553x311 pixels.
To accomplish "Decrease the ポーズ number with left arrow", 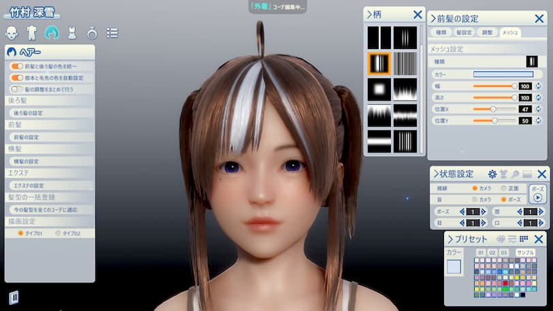I will pos(462,212).
